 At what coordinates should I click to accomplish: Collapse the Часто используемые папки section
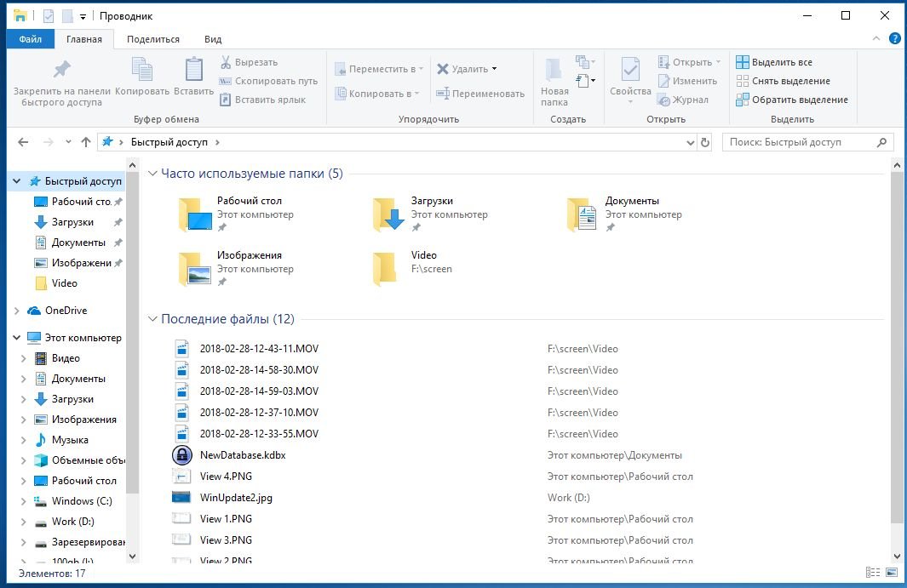[152, 174]
